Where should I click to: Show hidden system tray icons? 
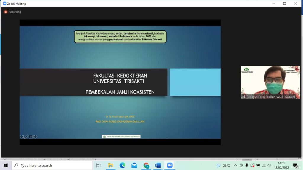click(235, 165)
